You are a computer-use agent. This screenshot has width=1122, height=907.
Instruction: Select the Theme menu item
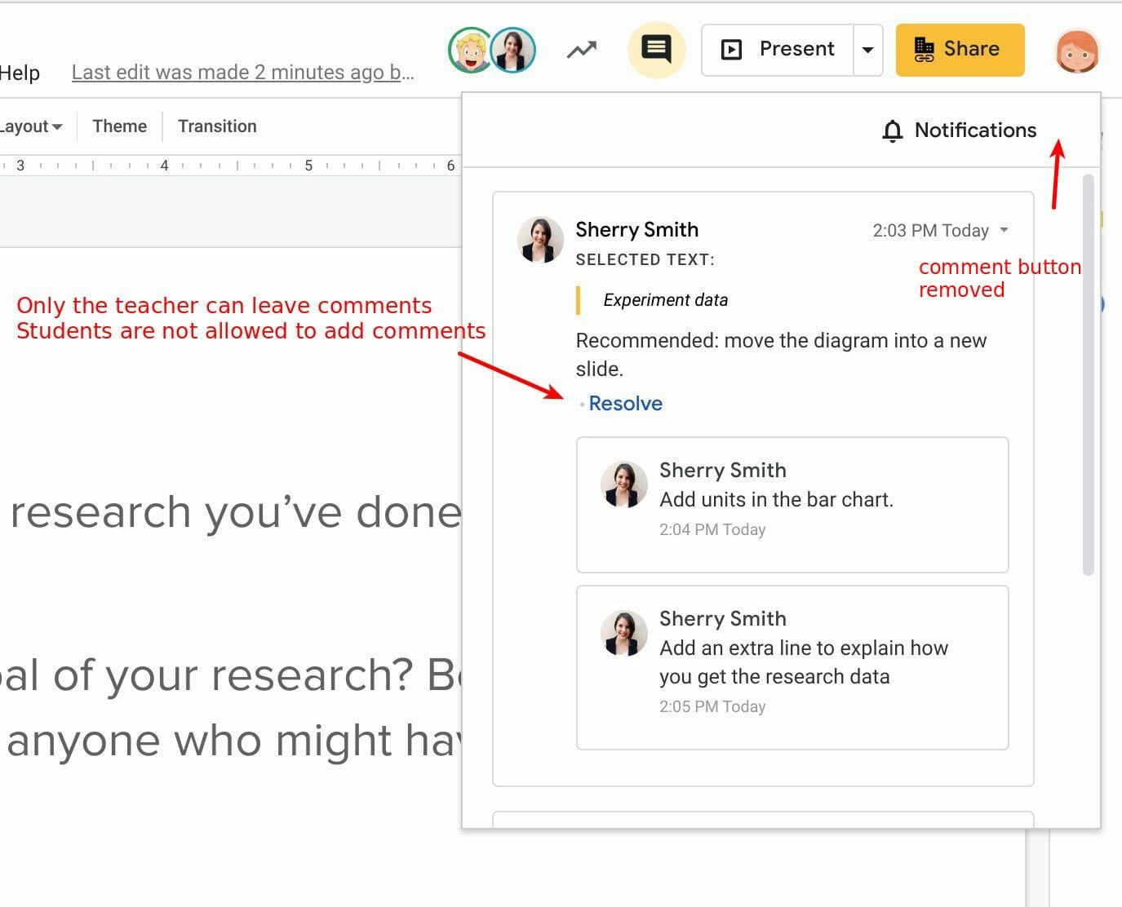point(119,126)
